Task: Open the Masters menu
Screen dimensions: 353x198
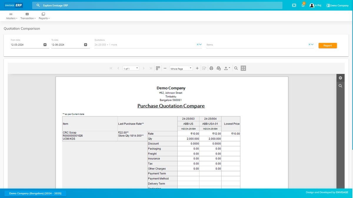Action: (x=11, y=16)
